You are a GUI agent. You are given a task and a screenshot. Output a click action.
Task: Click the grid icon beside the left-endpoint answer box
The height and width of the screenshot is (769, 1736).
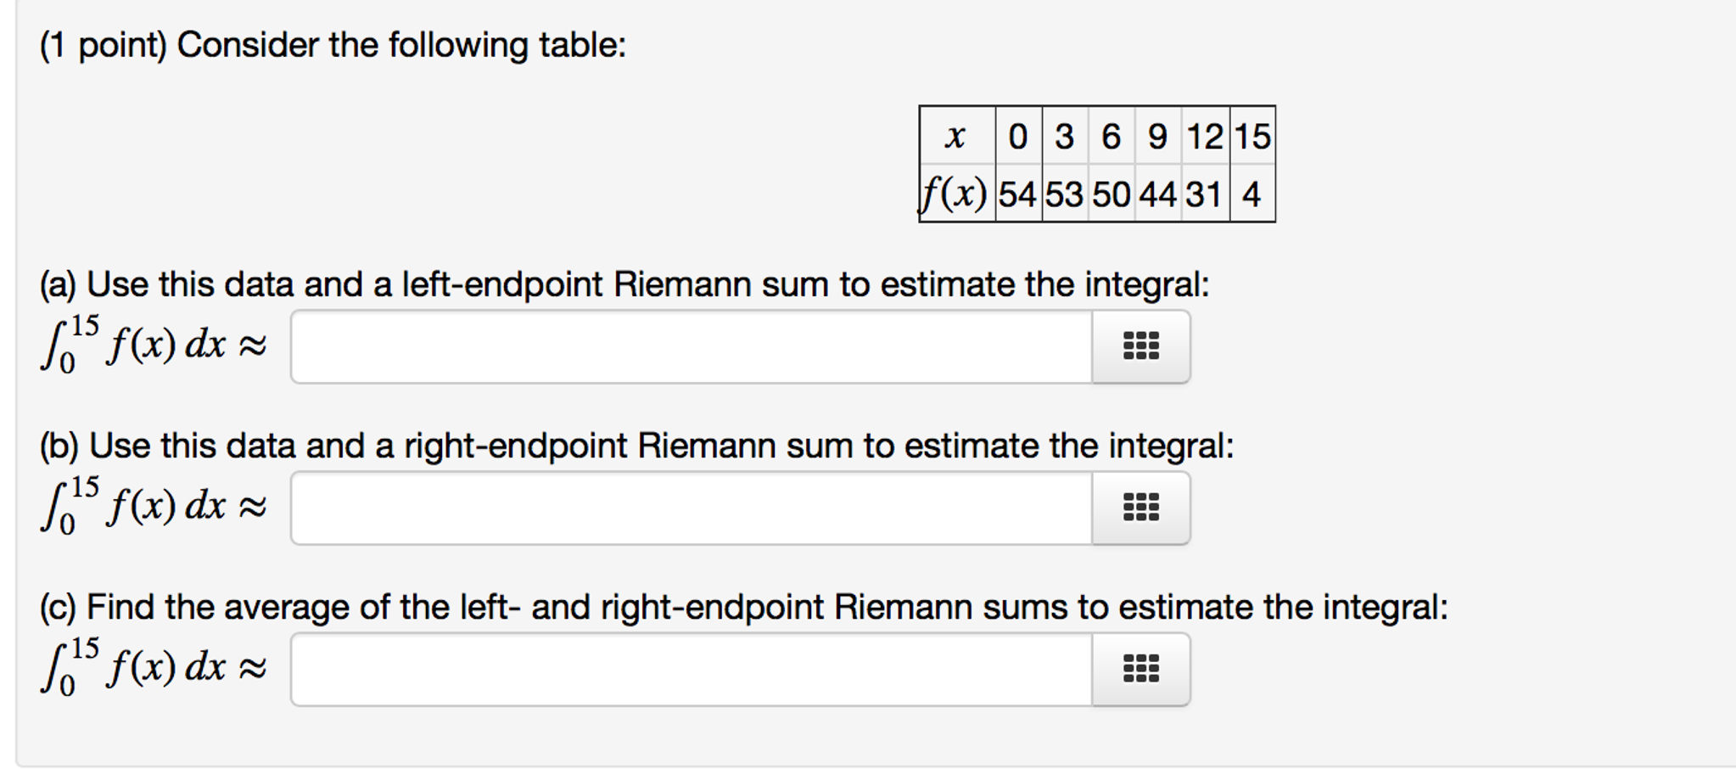coord(1141,346)
